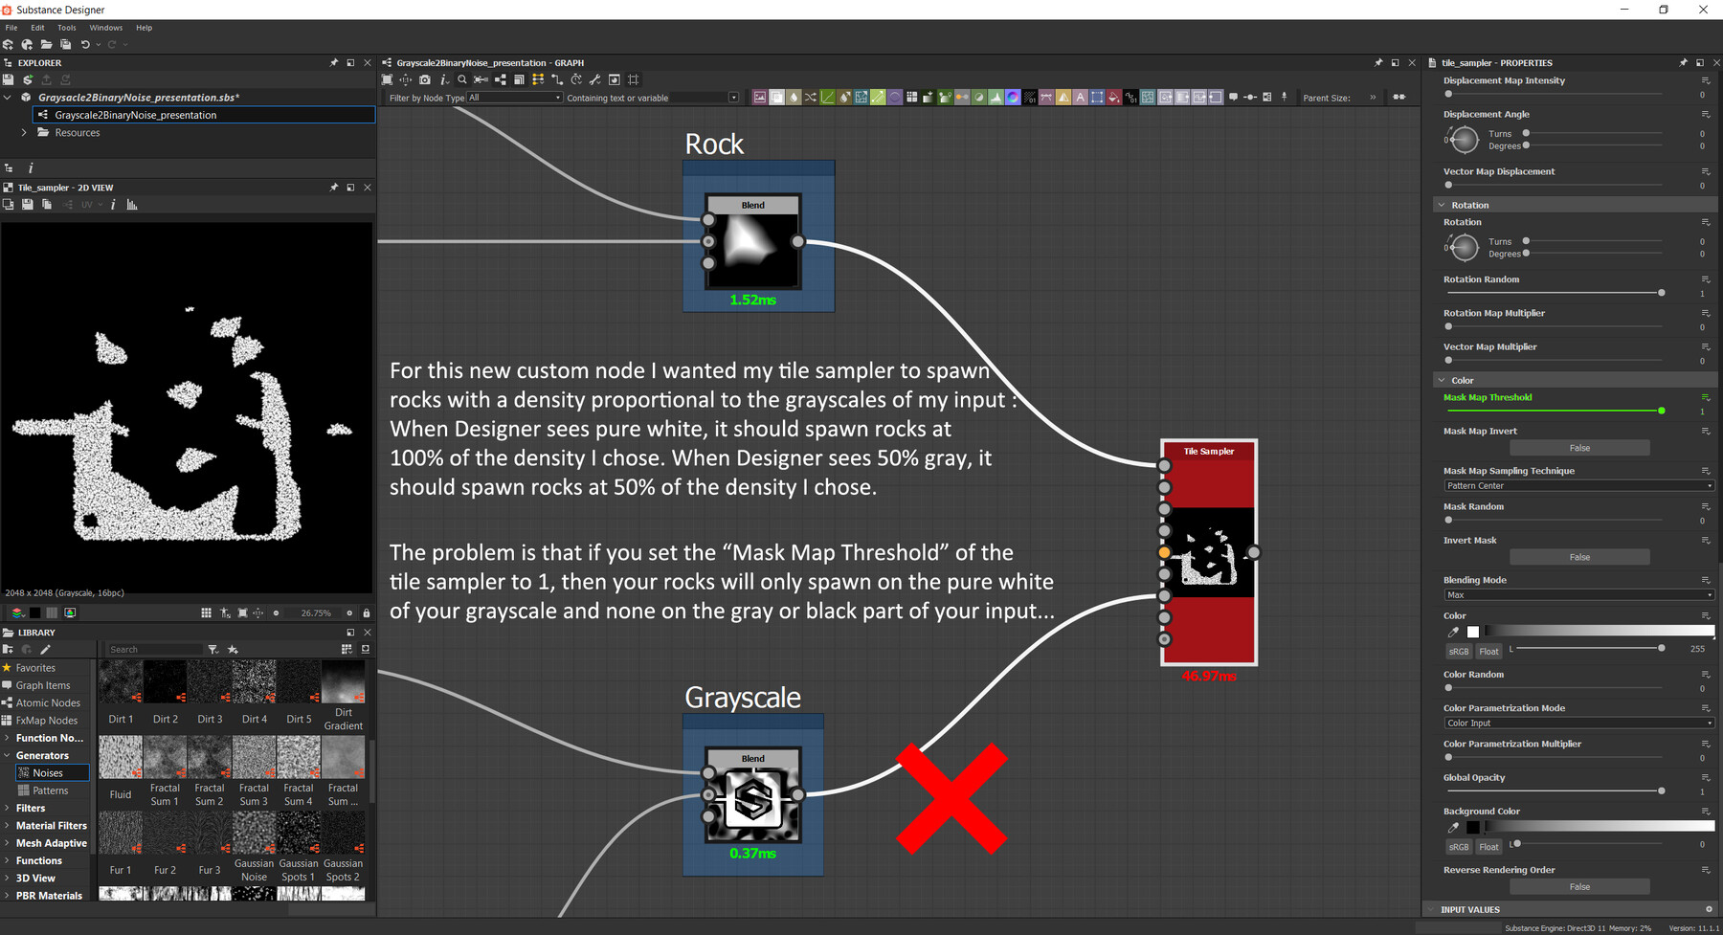1723x935 pixels.
Task: Click the camera export icon in graph toolbar
Action: [425, 79]
